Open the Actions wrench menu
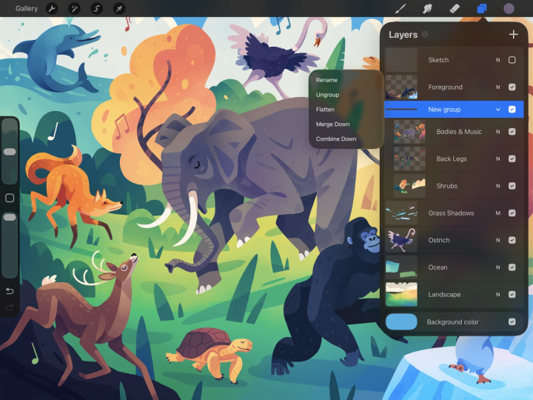This screenshot has width=533, height=400. click(x=52, y=8)
